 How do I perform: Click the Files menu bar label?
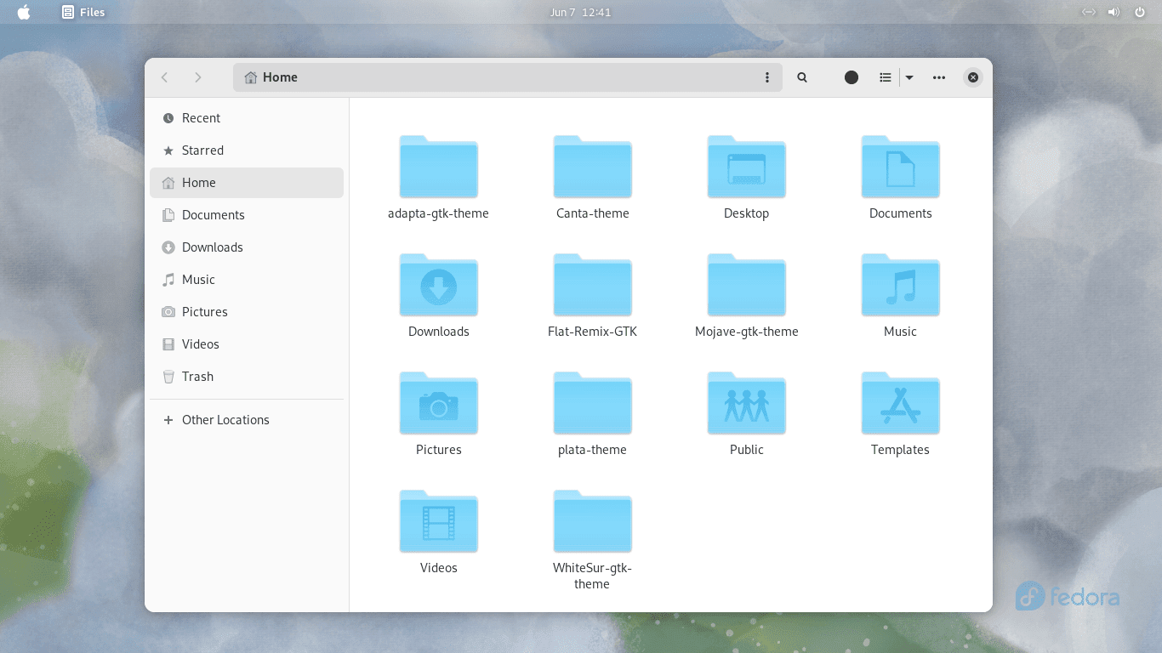pyautogui.click(x=92, y=12)
